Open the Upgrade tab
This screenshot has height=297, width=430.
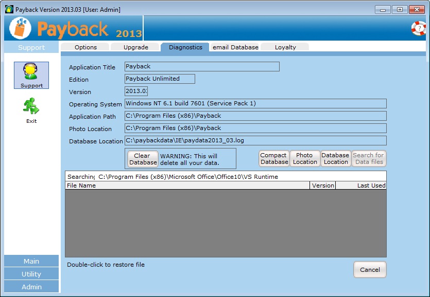tap(135, 47)
